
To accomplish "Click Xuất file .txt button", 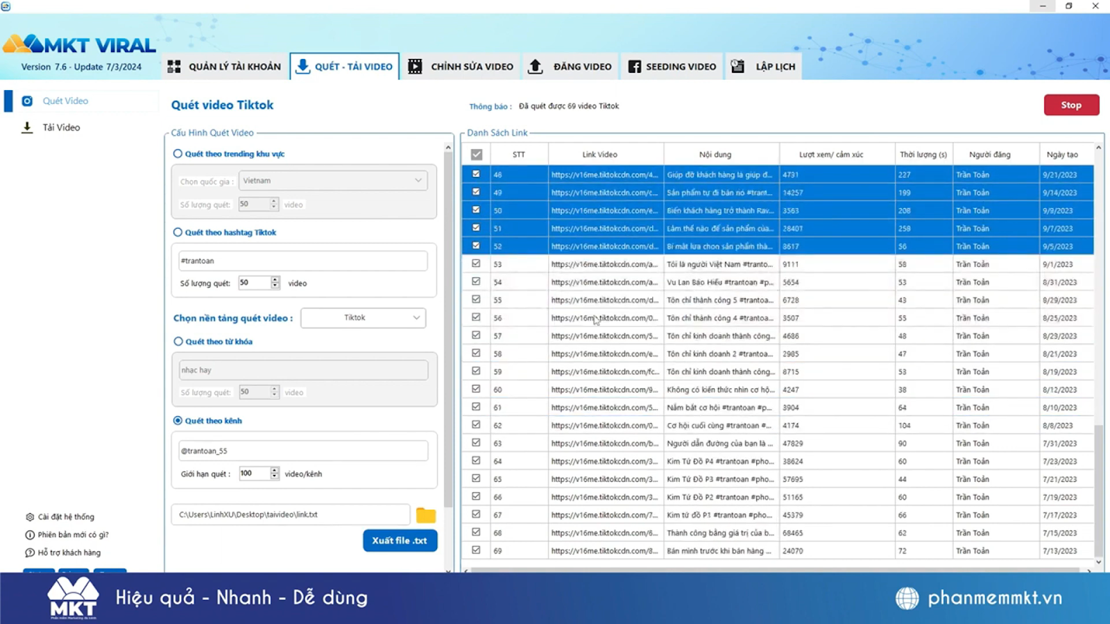I will pyautogui.click(x=400, y=541).
